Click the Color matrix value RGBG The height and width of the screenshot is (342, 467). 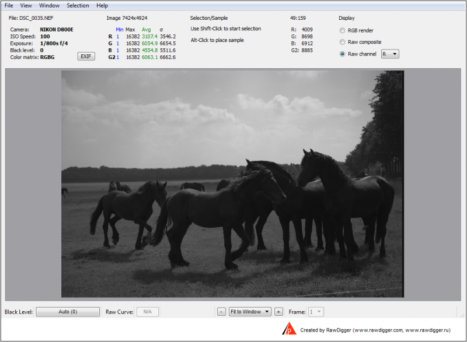click(47, 57)
